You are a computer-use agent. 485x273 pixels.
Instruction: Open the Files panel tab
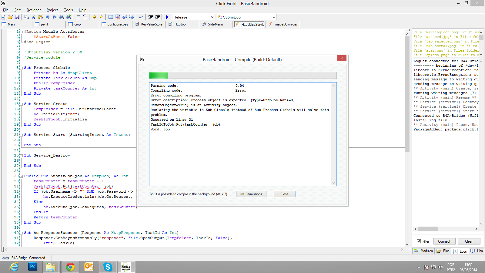coord(443,251)
